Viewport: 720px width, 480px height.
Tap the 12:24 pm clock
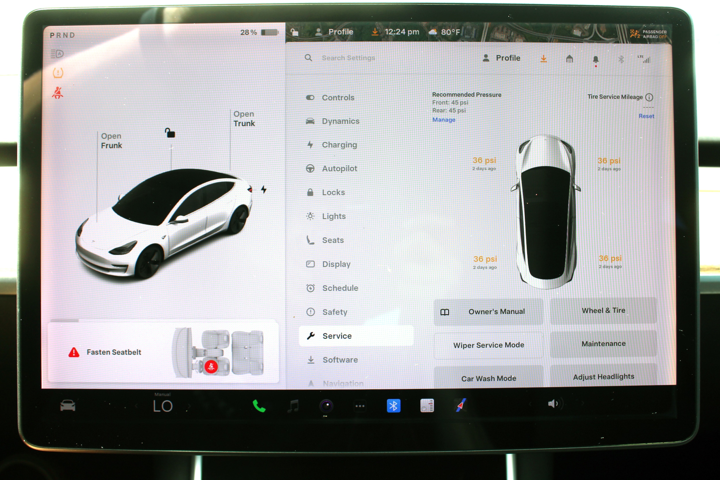402,32
